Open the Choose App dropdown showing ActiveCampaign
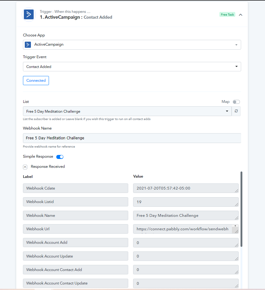 click(x=132, y=45)
